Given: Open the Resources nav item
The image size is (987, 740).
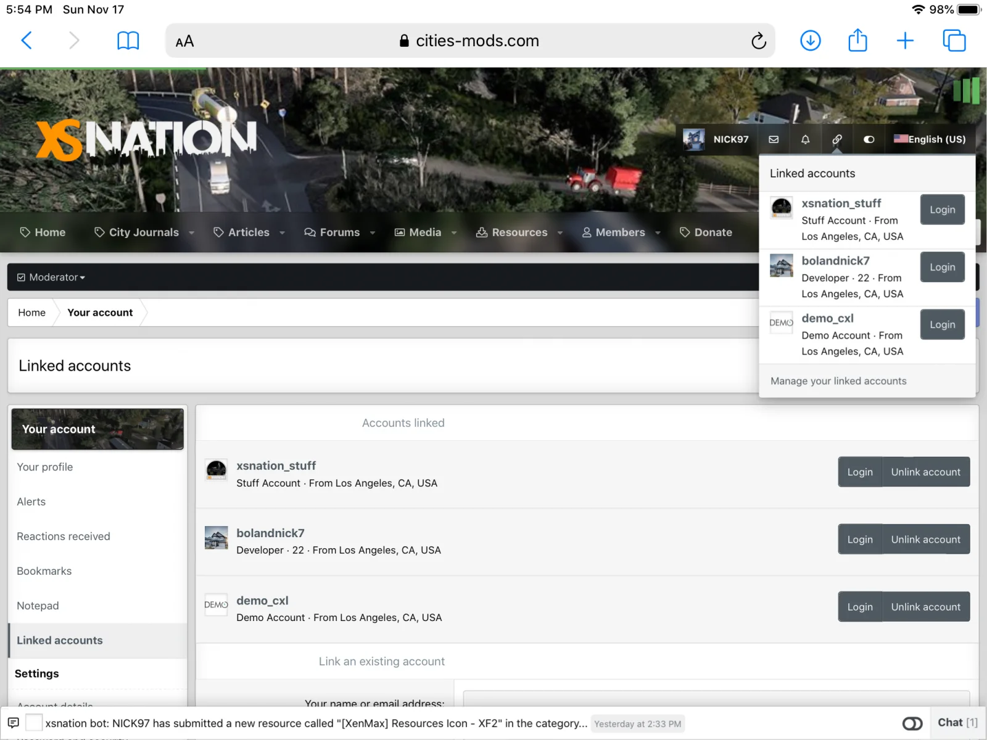Looking at the screenshot, I should coord(512,232).
